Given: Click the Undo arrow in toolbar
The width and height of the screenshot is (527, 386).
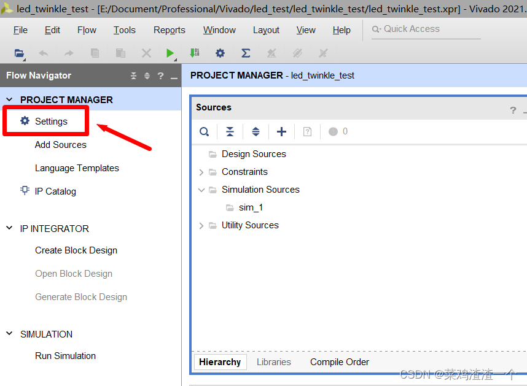Looking at the screenshot, I should coord(44,53).
